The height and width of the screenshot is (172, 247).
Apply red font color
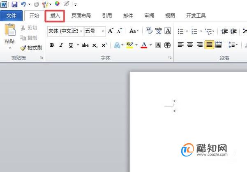tap(144, 45)
